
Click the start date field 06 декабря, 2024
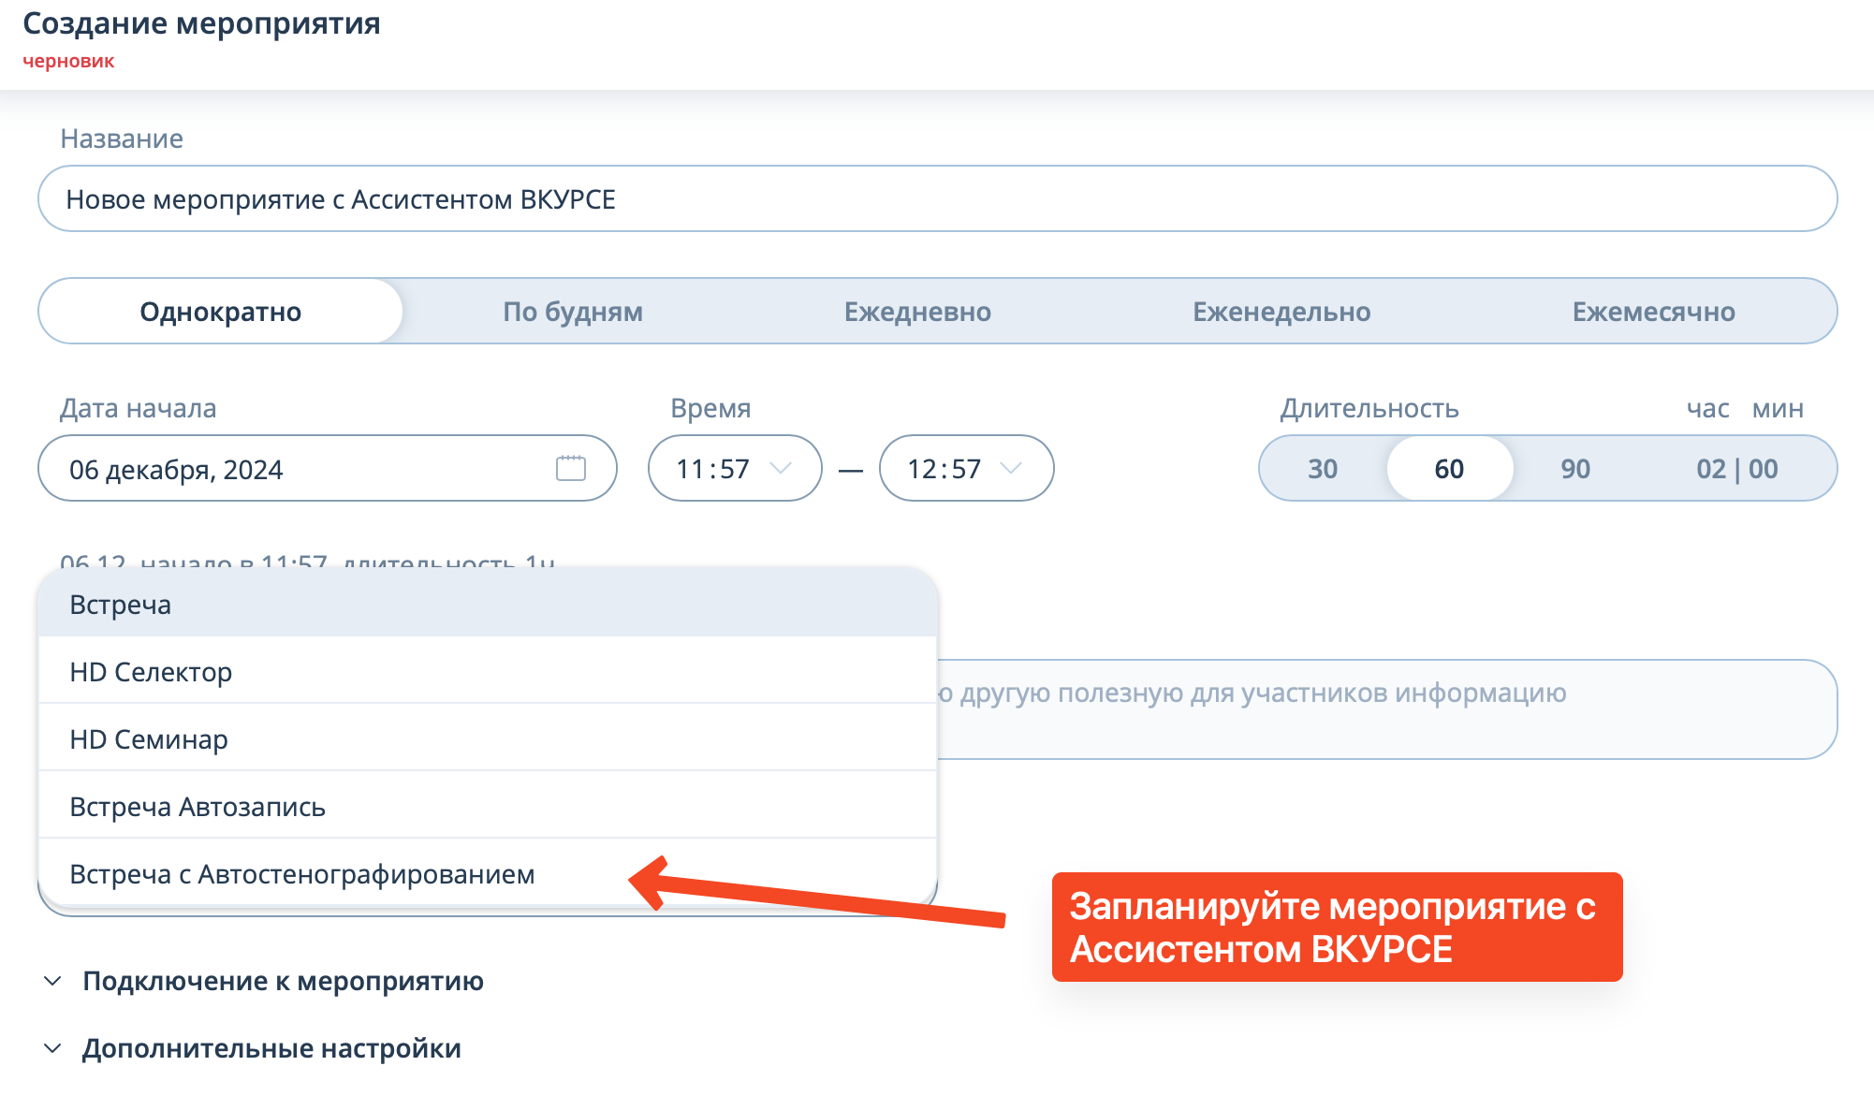point(327,468)
